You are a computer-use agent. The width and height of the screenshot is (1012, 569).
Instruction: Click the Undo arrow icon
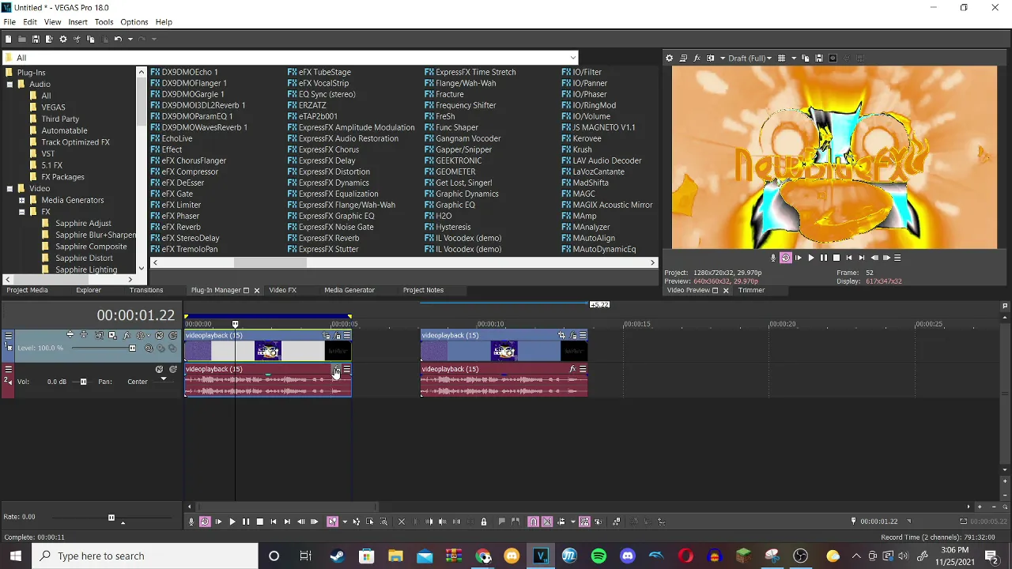118,39
